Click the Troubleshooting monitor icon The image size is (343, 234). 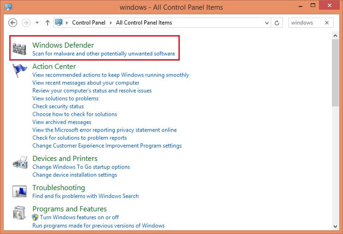click(x=19, y=191)
